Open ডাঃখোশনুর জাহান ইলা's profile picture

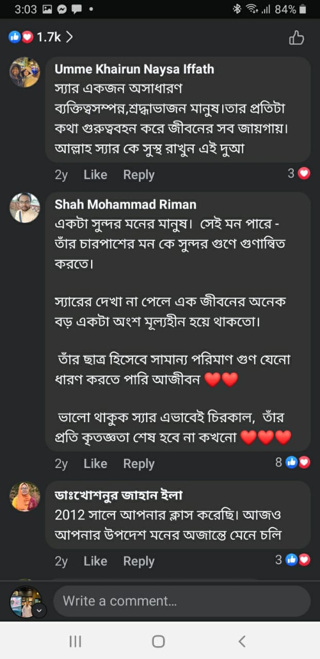pyautogui.click(x=25, y=497)
